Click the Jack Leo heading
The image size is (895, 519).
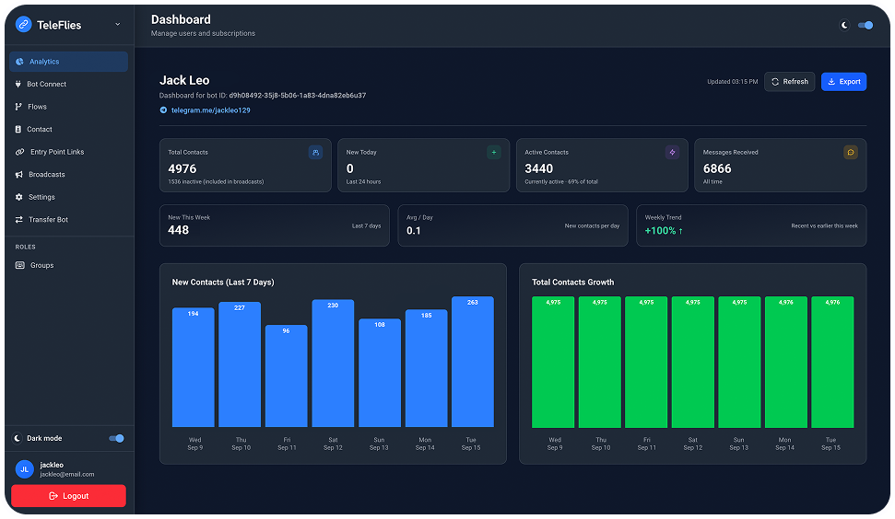(x=184, y=80)
